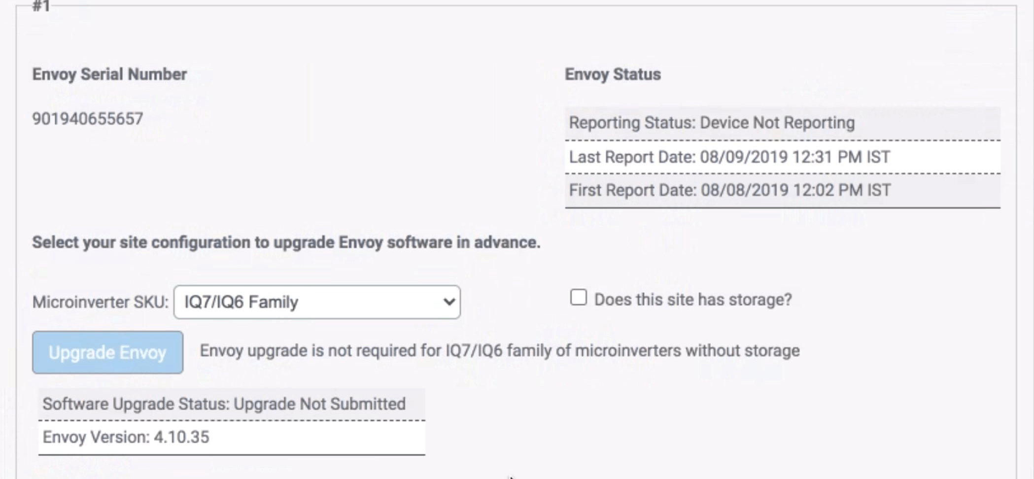Click the dropdown chevron beside IQ7/IQ6 Family
The image size is (1034, 479).
pyautogui.click(x=448, y=302)
